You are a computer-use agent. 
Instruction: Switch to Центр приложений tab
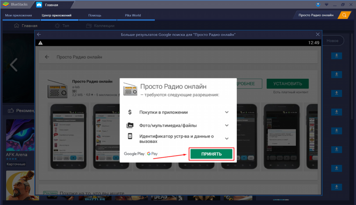tap(56, 16)
